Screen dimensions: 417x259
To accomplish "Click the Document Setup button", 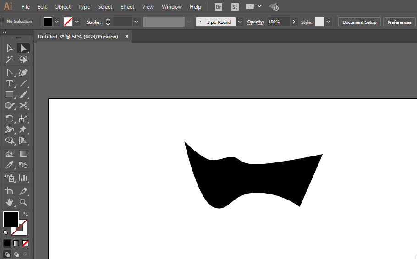I will pyautogui.click(x=359, y=22).
